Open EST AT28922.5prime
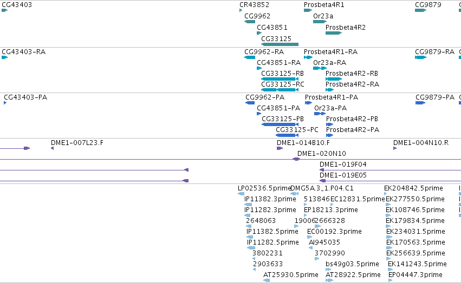 click(353, 275)
